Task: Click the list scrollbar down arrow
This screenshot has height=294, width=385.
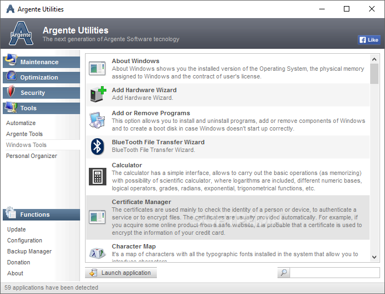Action: (x=374, y=257)
